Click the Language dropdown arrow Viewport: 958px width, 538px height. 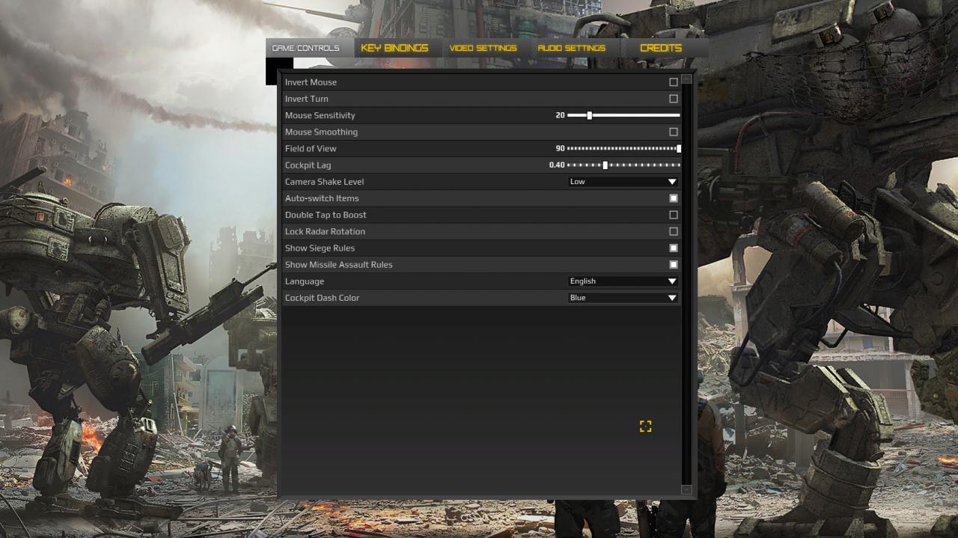coord(672,281)
